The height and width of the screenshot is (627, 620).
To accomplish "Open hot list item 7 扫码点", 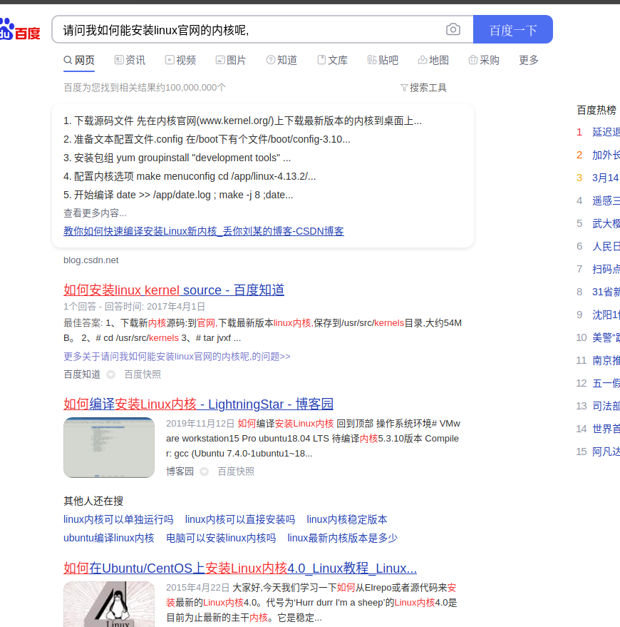I will point(606,269).
